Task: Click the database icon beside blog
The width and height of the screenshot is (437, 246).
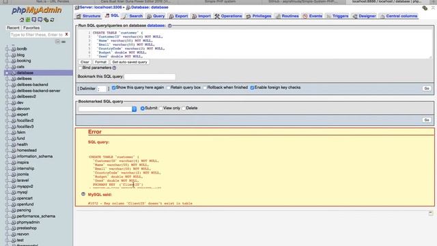Action: [x=14, y=55]
